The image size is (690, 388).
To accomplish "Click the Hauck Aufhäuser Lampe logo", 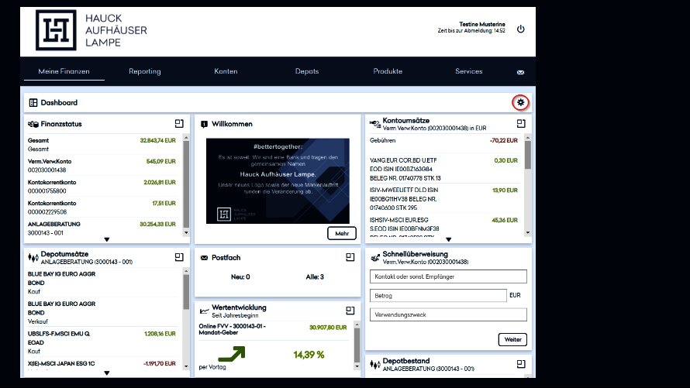I will [x=91, y=30].
